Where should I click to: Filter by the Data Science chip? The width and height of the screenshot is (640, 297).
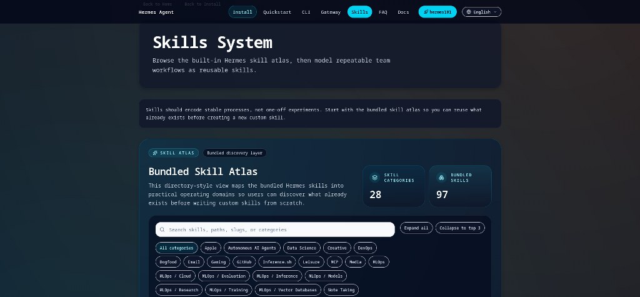(x=302, y=248)
